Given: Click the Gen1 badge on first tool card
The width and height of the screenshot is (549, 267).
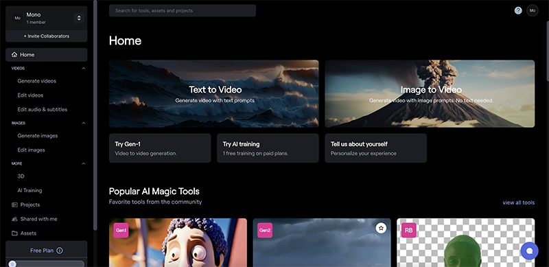Looking at the screenshot, I should (121, 230).
